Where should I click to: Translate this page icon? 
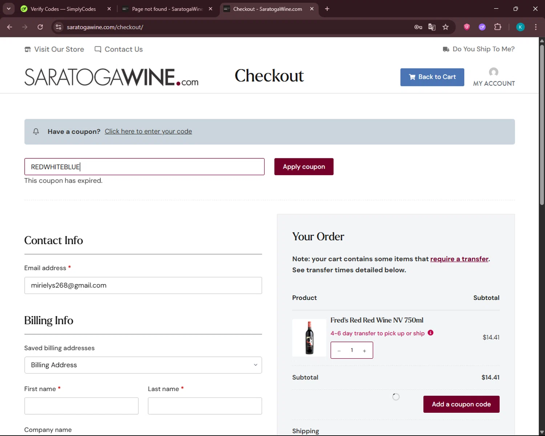tap(432, 27)
